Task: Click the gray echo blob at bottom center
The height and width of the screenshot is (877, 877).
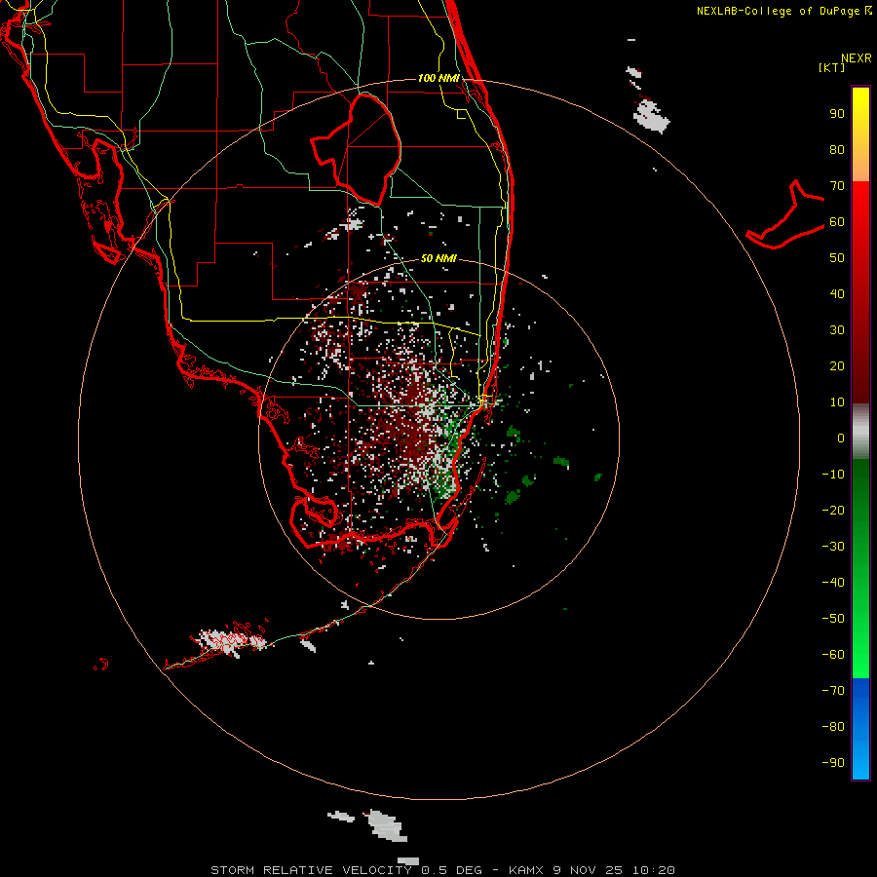Action: click(387, 825)
